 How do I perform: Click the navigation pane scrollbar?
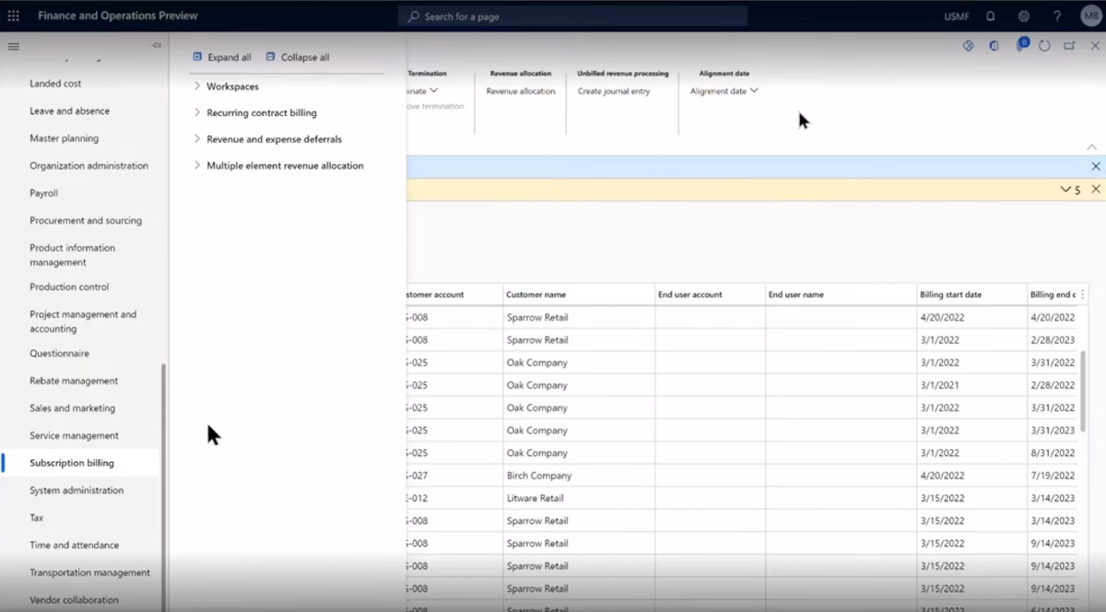pos(163,487)
